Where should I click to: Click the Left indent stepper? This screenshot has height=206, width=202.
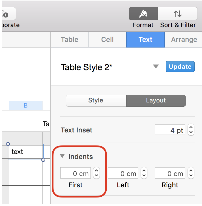(x=144, y=173)
